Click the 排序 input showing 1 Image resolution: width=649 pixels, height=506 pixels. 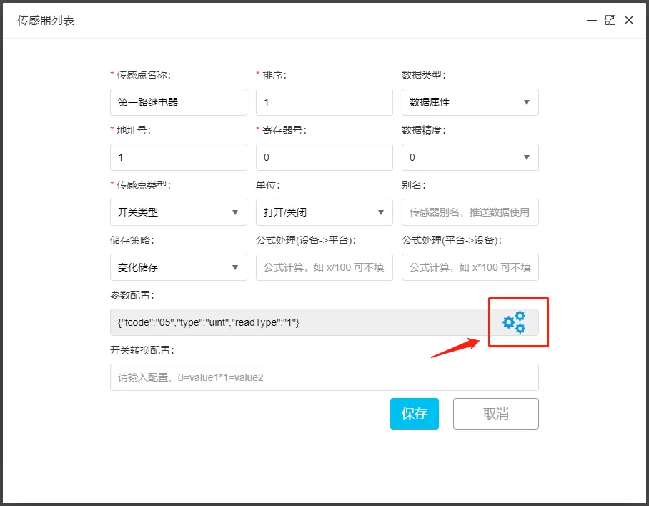click(324, 102)
